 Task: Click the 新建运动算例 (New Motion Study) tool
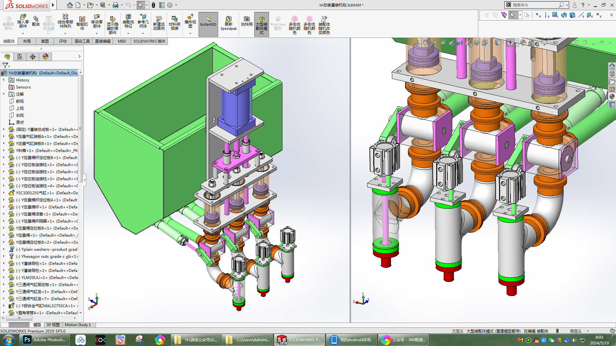click(159, 23)
